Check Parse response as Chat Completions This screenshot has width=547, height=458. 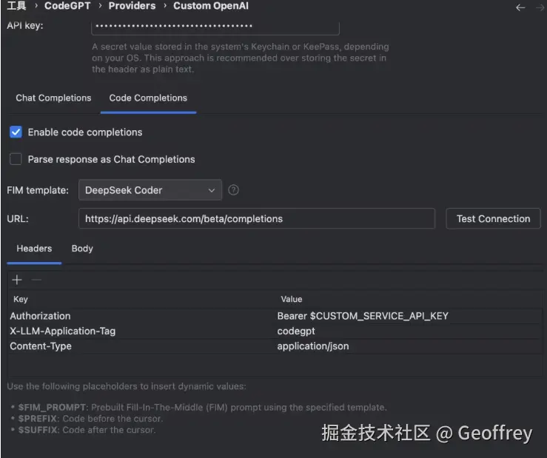pyautogui.click(x=16, y=159)
